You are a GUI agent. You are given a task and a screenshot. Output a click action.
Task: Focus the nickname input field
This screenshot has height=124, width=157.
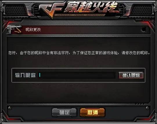(77, 75)
